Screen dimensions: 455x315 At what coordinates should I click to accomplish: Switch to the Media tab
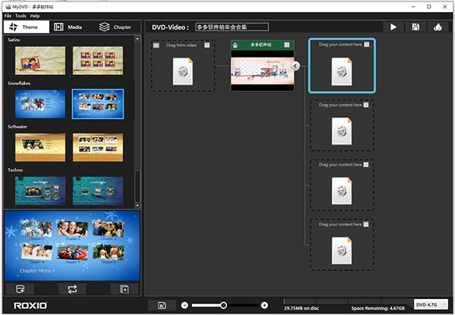(68, 27)
